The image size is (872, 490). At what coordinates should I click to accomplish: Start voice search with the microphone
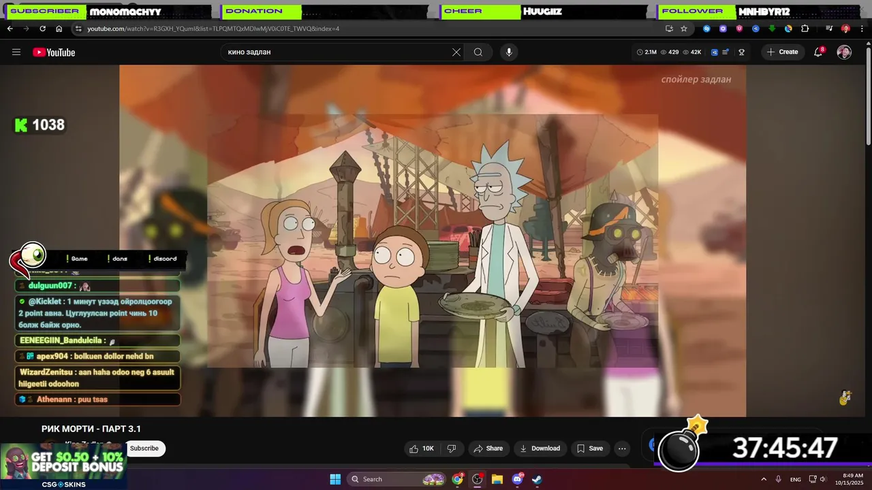click(x=508, y=52)
